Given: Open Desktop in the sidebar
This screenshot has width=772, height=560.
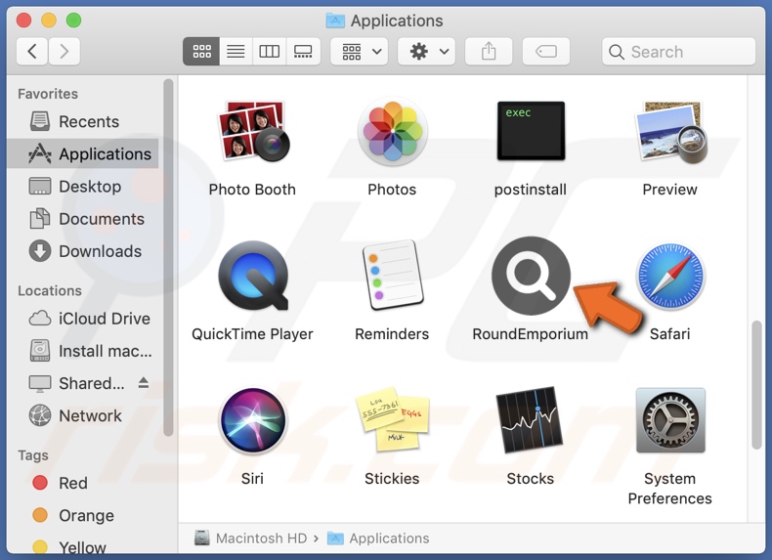Looking at the screenshot, I should click(83, 187).
